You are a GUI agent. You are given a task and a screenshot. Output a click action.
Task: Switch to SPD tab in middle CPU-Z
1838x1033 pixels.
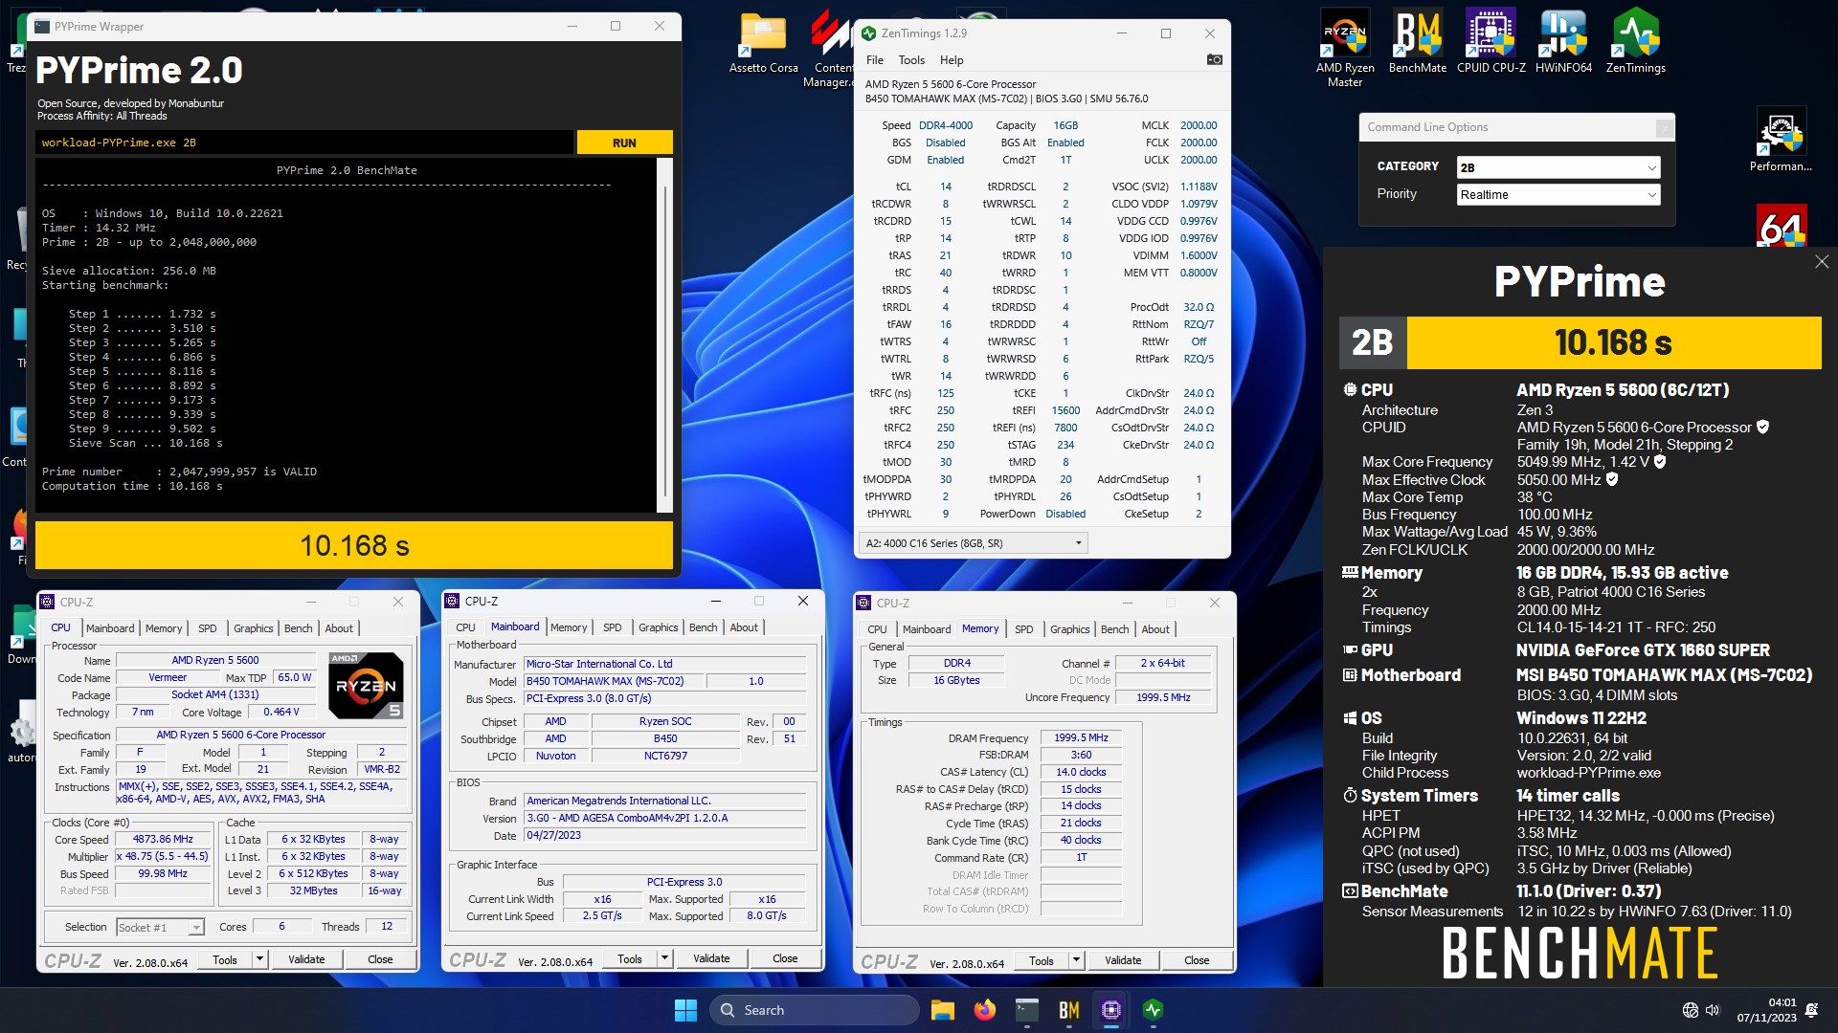(613, 627)
